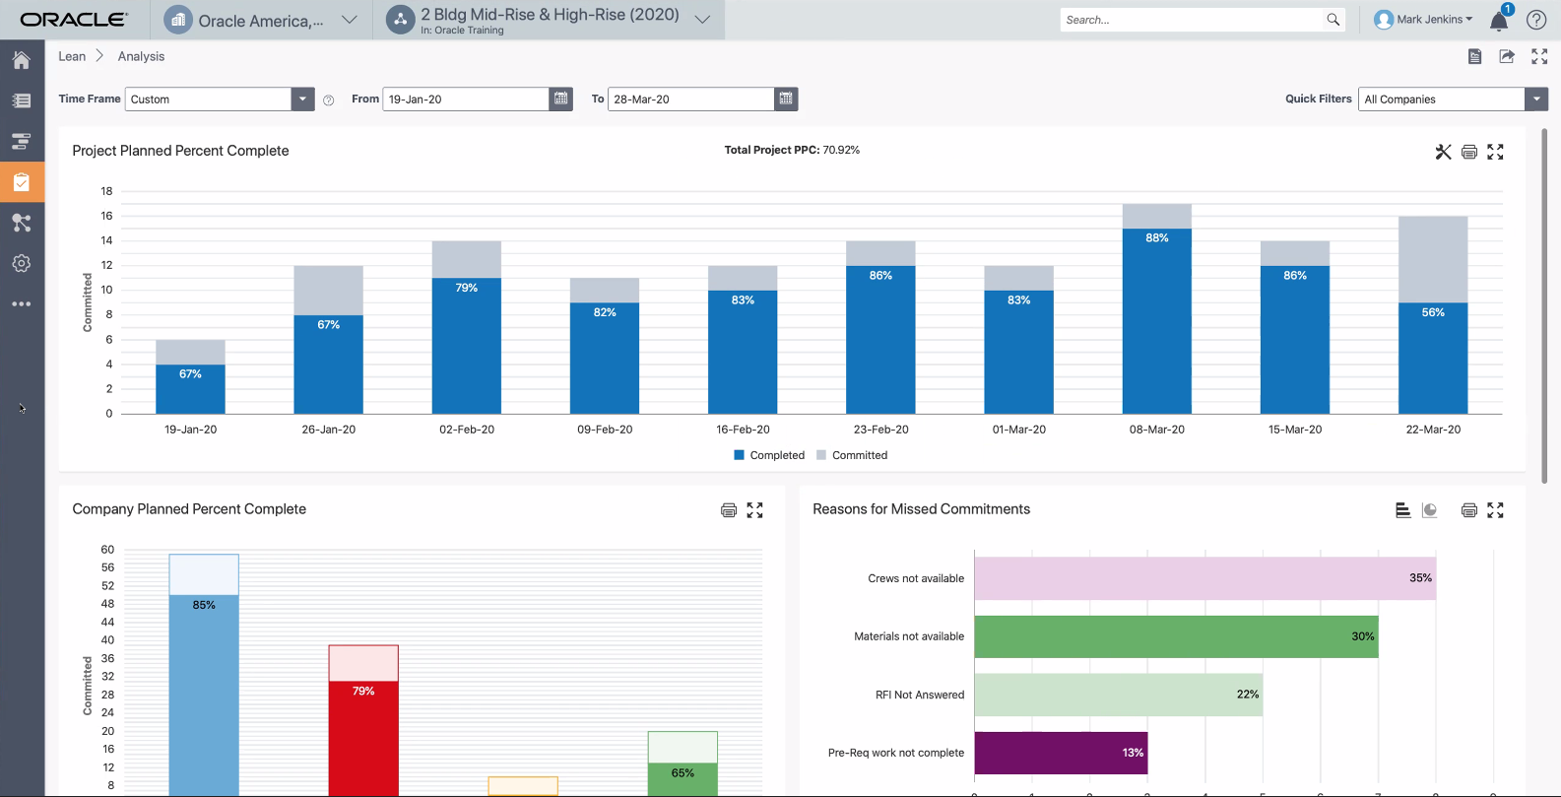Click the share icon at top right

pyautogui.click(x=1507, y=57)
